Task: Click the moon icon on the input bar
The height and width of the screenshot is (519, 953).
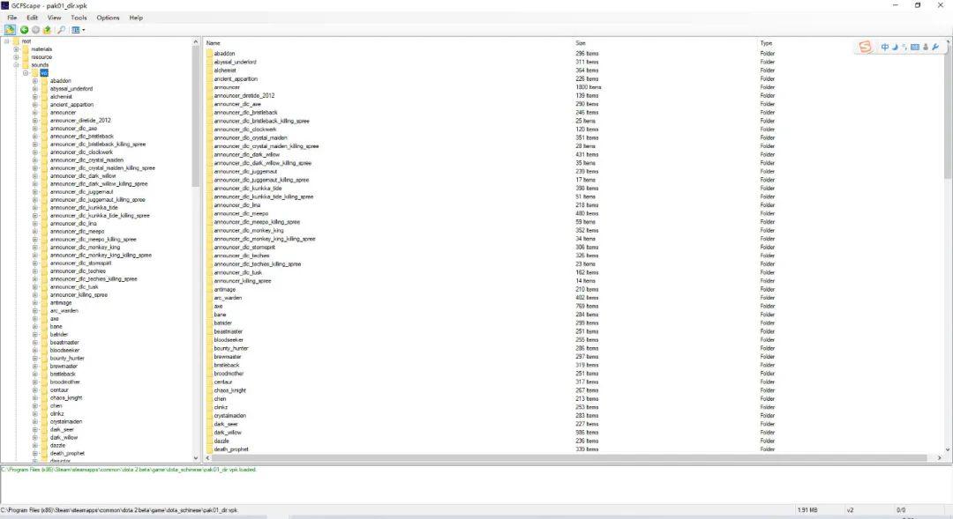Action: pos(896,48)
